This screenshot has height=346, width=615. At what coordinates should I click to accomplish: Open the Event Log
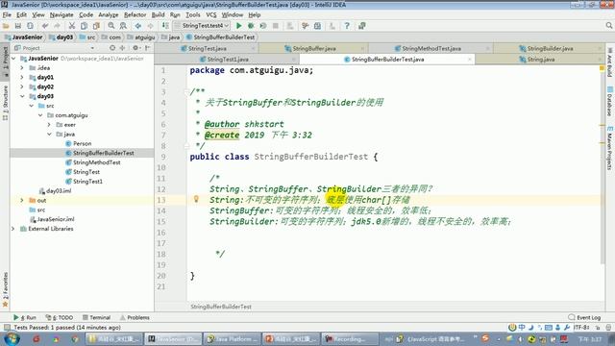[x=584, y=317]
